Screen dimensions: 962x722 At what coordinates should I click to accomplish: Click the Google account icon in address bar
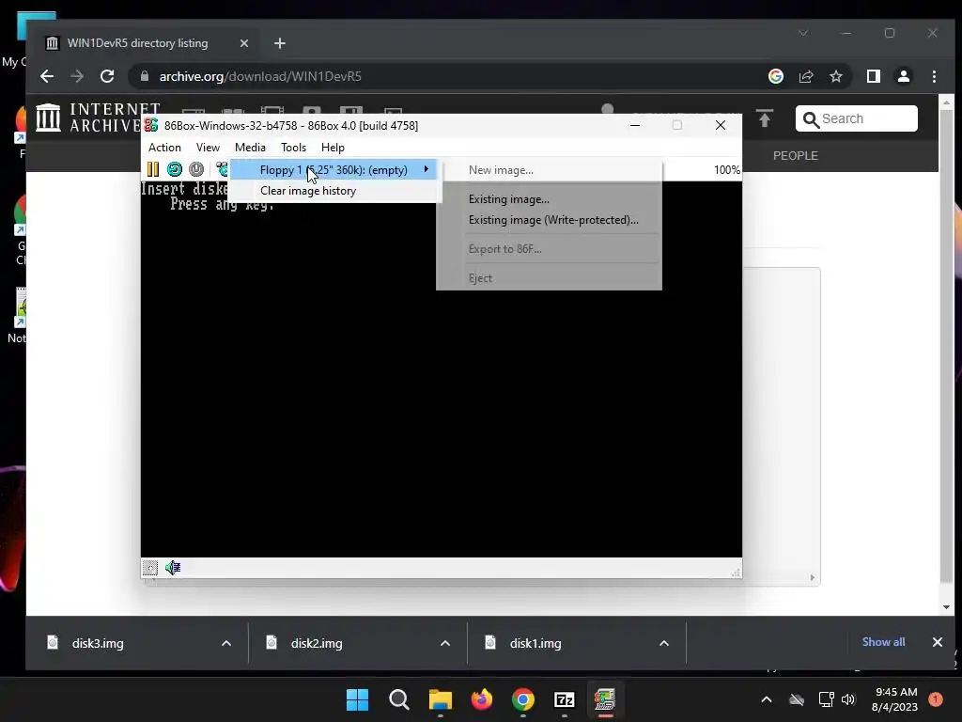pyautogui.click(x=775, y=76)
